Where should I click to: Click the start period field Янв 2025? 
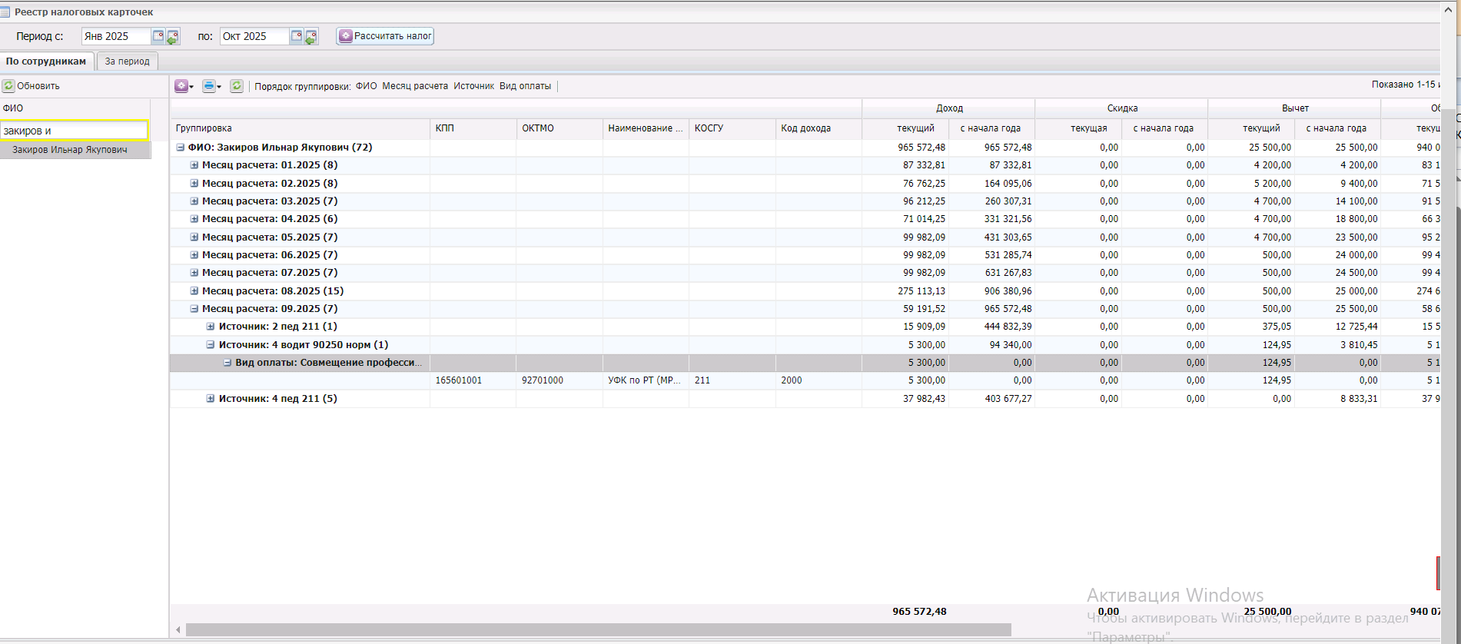(x=116, y=36)
